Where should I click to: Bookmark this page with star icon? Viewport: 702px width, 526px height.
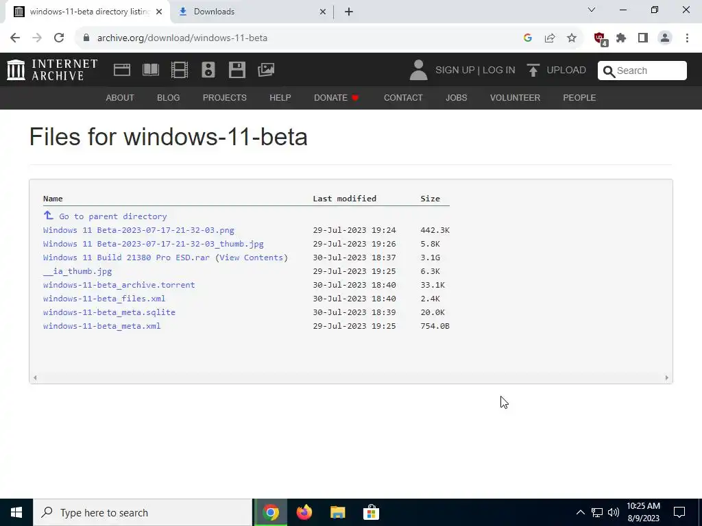point(572,38)
